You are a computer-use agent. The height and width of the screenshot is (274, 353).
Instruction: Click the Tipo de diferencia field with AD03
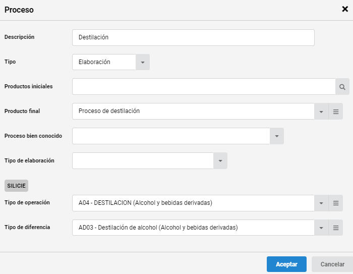193,228
